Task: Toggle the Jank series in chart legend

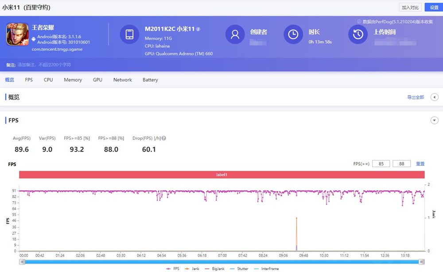Action: [x=192, y=268]
